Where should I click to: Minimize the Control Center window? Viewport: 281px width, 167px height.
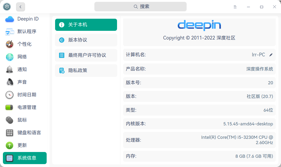pyautogui.click(x=248, y=7)
